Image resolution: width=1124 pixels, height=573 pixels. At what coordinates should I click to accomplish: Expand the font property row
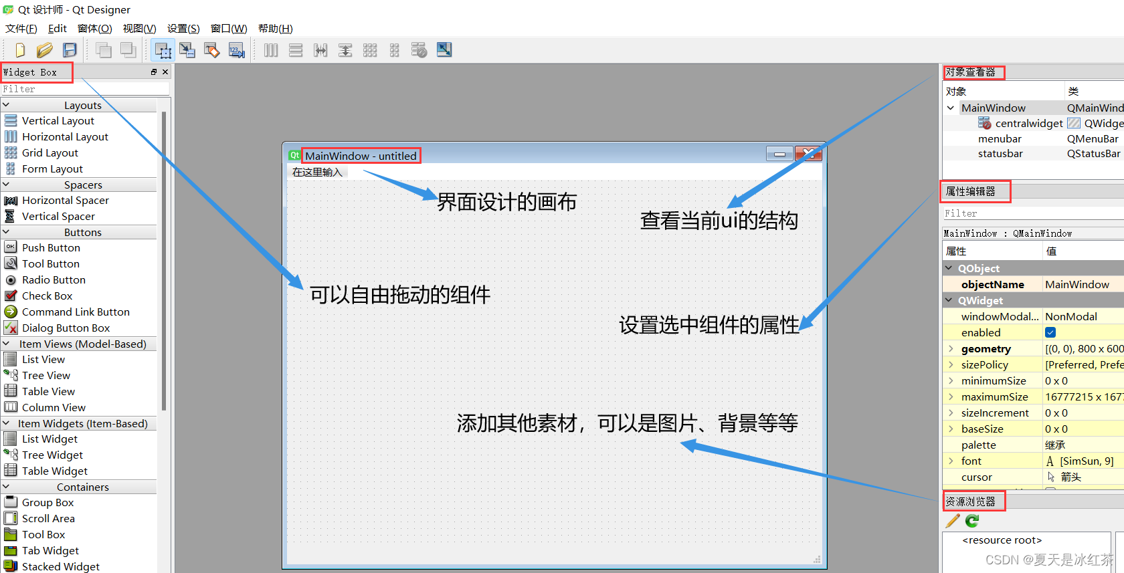point(951,461)
